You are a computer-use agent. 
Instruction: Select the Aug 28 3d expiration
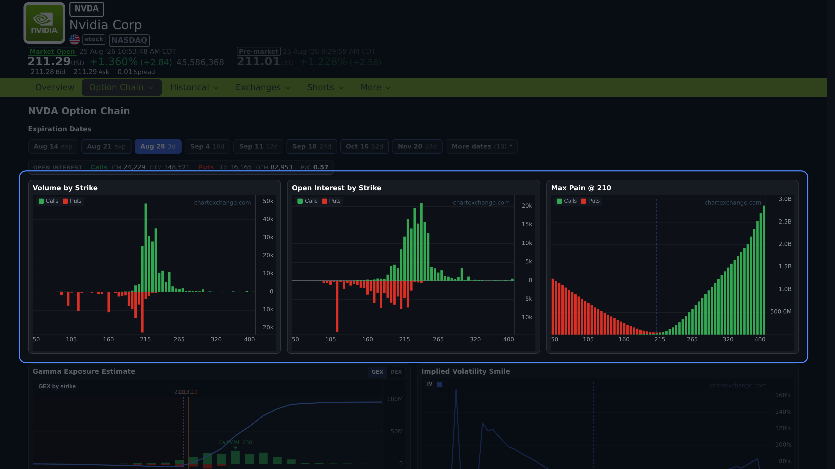[x=158, y=146]
